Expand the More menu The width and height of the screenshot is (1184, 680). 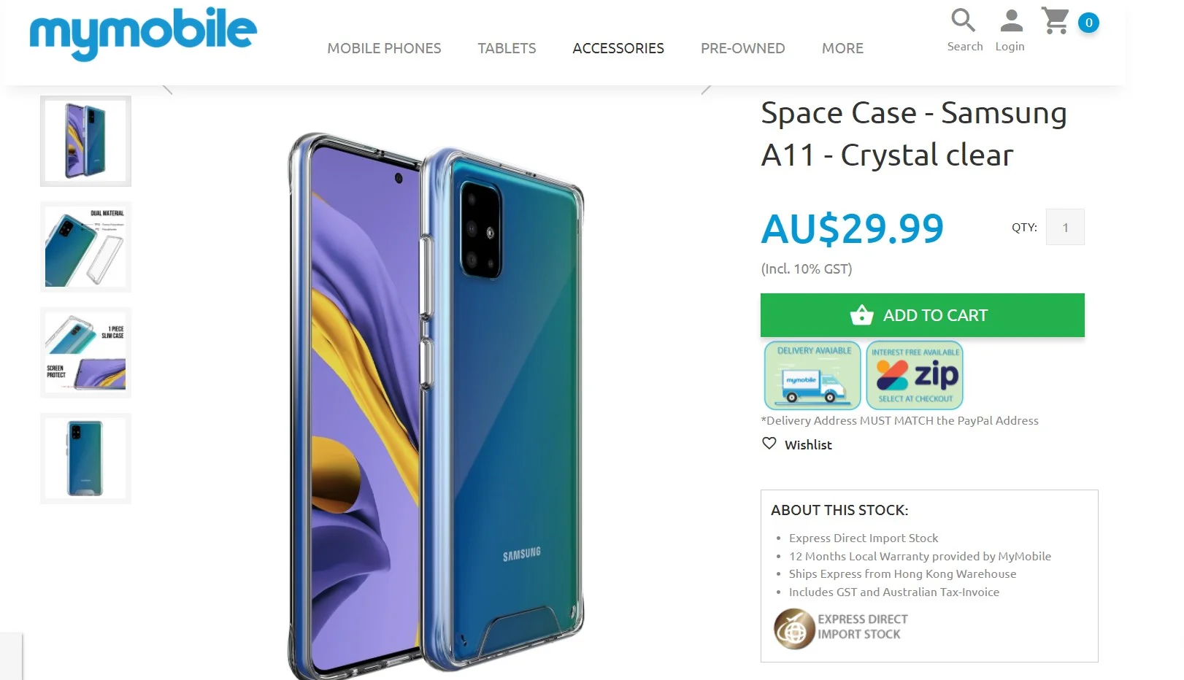[x=842, y=48]
